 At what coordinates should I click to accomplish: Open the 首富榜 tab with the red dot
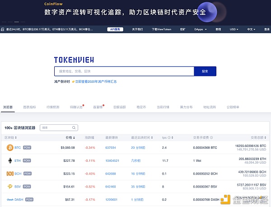(98, 107)
